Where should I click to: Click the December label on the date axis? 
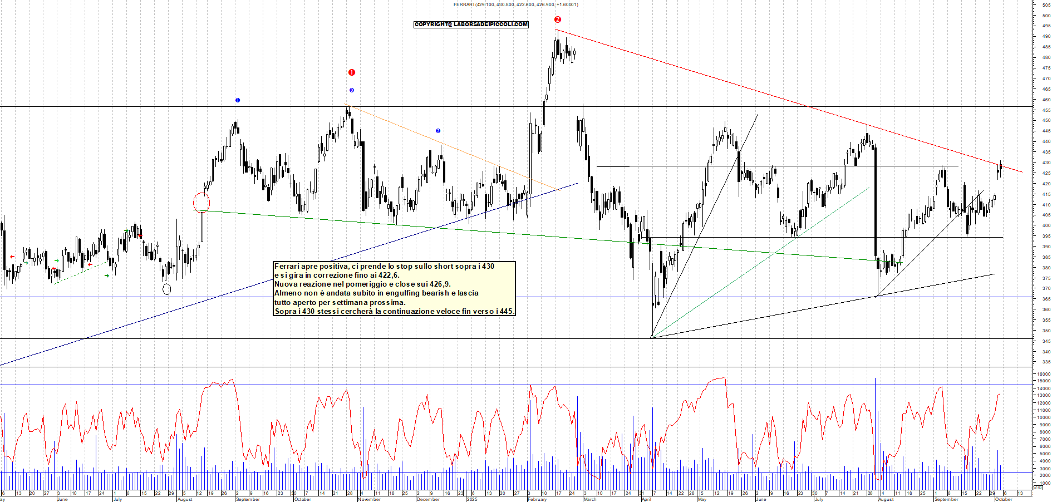tap(428, 499)
